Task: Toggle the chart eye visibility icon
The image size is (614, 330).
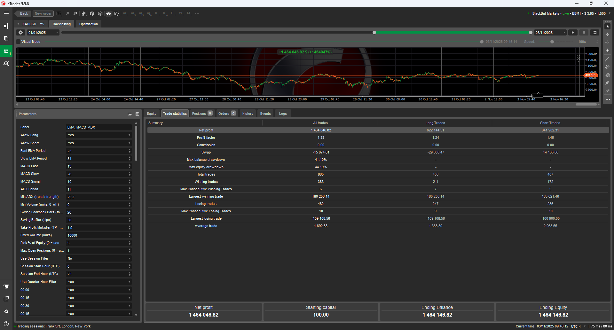Action: [x=108, y=13]
